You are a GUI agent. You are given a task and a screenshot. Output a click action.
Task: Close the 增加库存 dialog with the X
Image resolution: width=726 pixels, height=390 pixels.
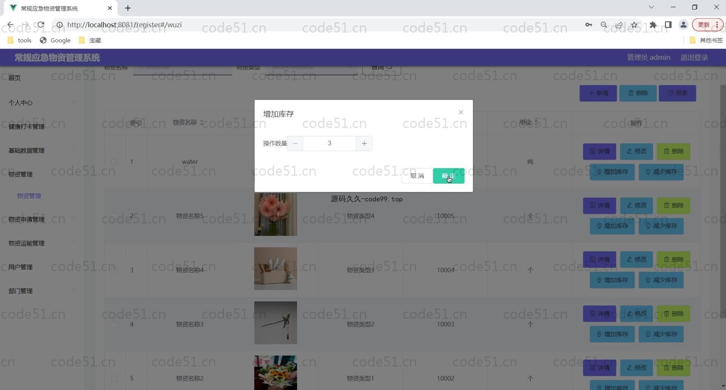coord(461,112)
